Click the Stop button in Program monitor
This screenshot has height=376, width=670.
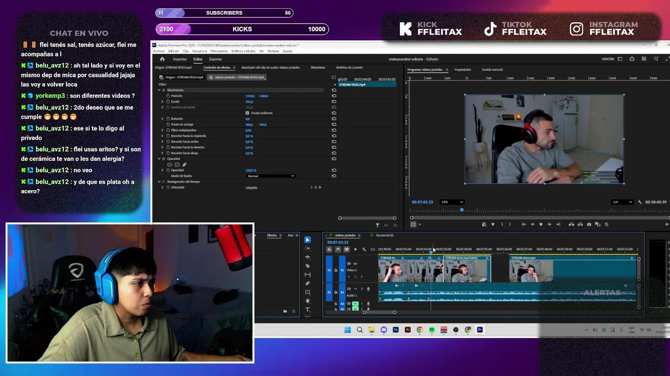(541, 225)
